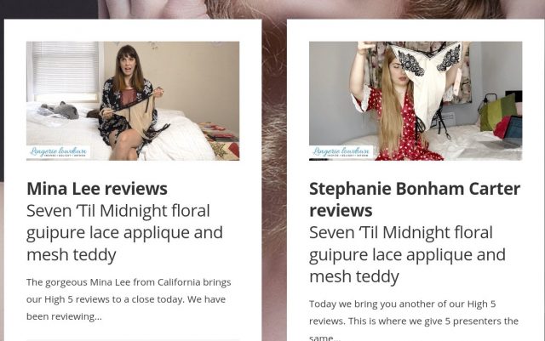Click the Lingerie Lowdown logo on Stephanie's thumbnail
The height and width of the screenshot is (341, 545).
[341, 151]
